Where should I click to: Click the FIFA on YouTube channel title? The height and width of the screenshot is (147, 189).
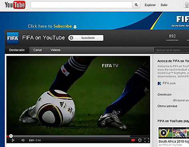point(44,38)
